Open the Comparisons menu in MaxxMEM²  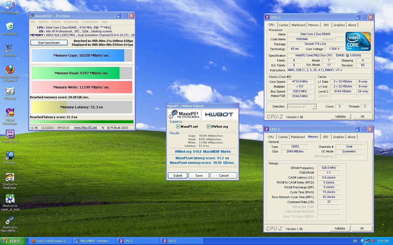(x=90, y=22)
